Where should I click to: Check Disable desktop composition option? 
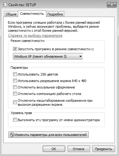[x=15, y=94]
